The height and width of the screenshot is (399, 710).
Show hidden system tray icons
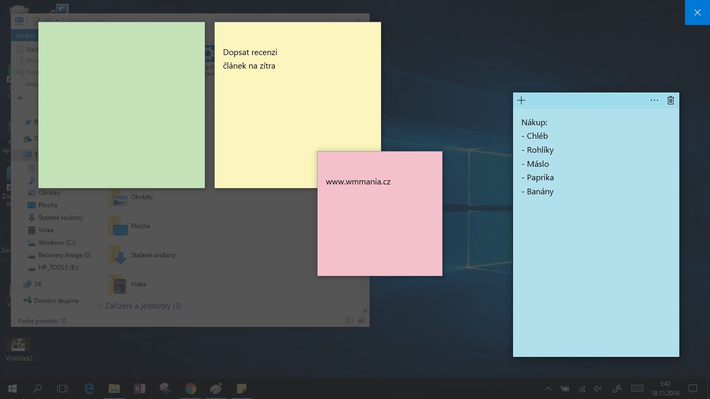(548, 389)
